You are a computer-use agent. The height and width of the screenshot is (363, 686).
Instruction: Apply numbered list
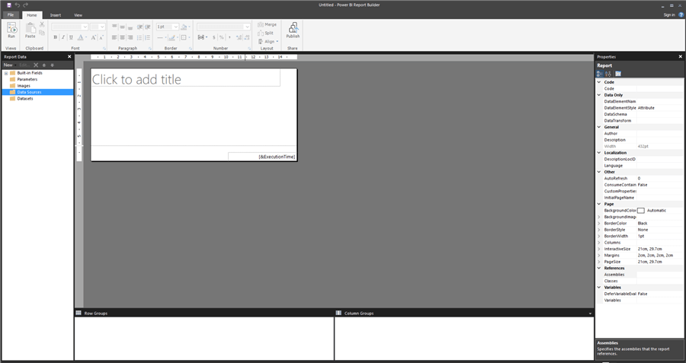coord(147,37)
